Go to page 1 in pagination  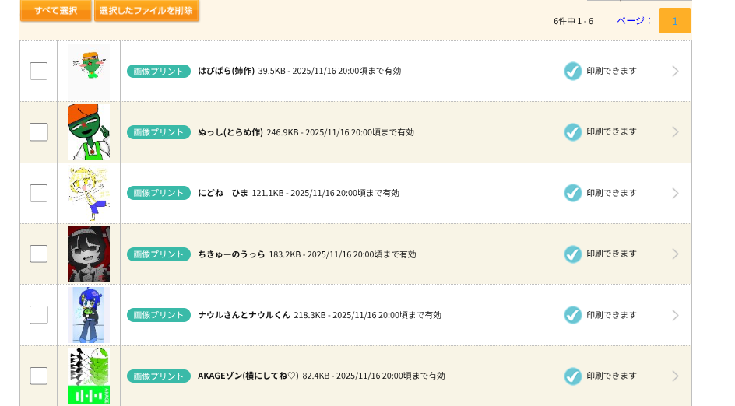[674, 21]
